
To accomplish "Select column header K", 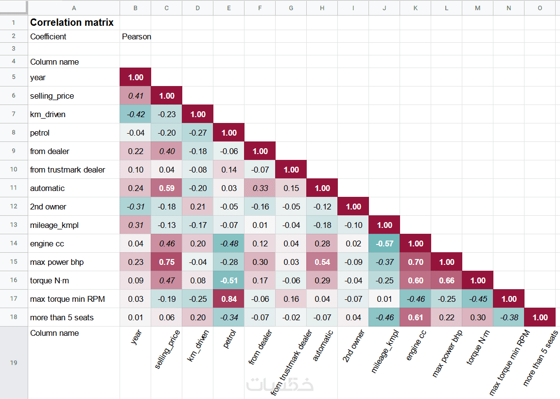I will pos(416,8).
